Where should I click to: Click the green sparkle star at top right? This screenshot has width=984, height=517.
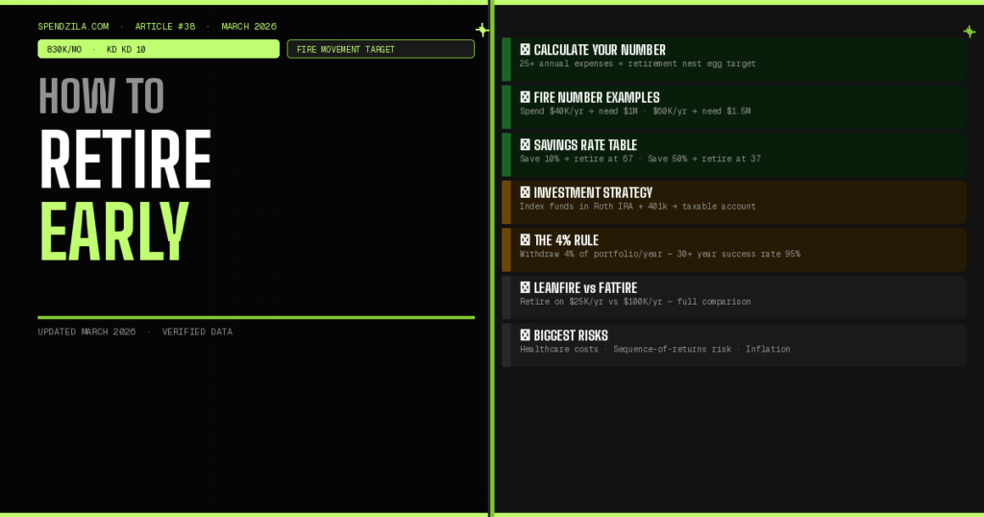click(969, 32)
